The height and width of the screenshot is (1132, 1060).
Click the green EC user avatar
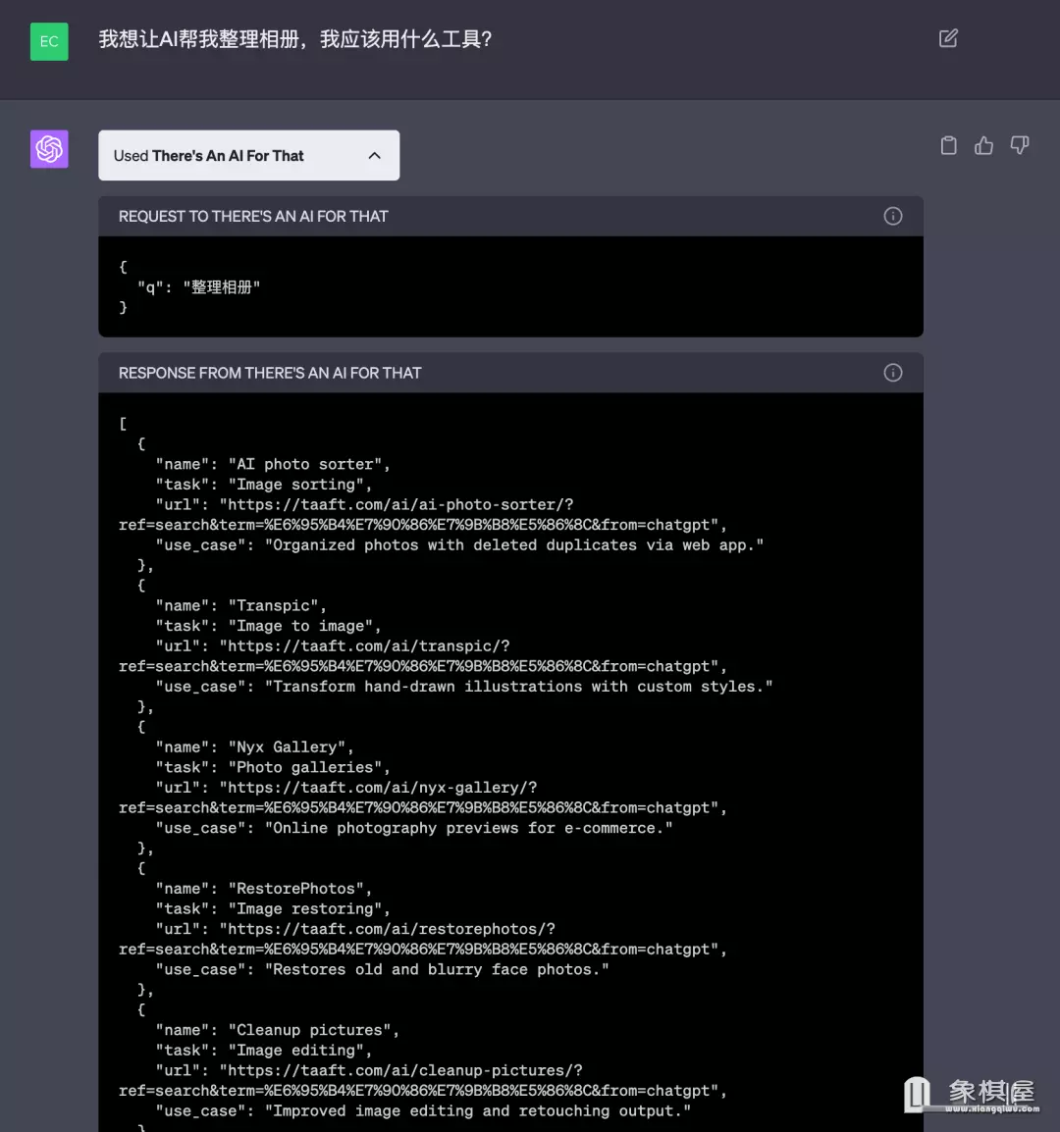[49, 41]
